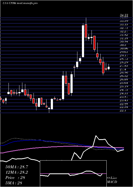Click the 30.06 price axis label
Image resolution: width=133 pixels, height=187 pixels.
pos(124,49)
